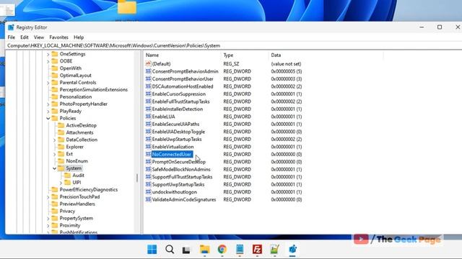Open the notepad app icon on taskbar
This screenshot has height=259, width=462.
point(240,250)
